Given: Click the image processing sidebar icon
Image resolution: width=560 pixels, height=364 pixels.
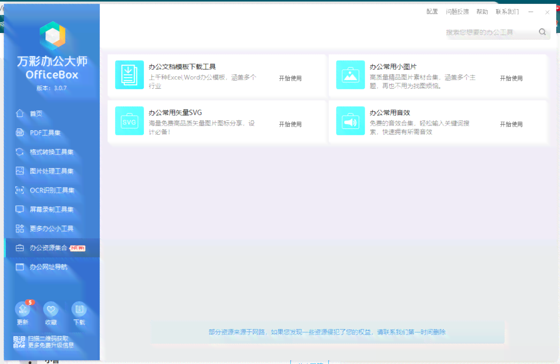Looking at the screenshot, I should coord(20,171).
